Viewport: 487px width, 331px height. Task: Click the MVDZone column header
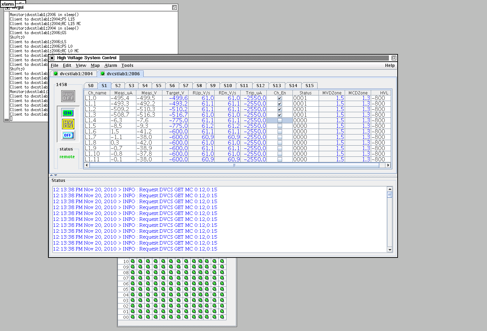[x=332, y=93]
